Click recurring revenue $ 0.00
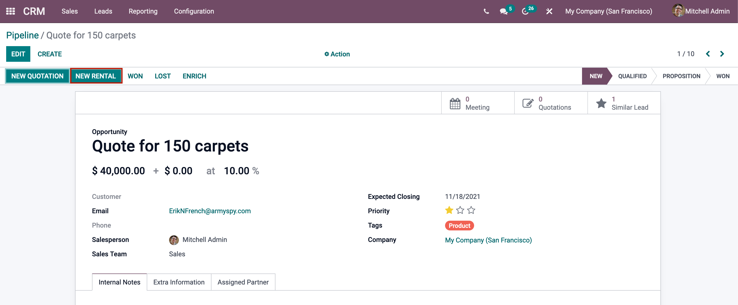The image size is (738, 305). coord(179,171)
